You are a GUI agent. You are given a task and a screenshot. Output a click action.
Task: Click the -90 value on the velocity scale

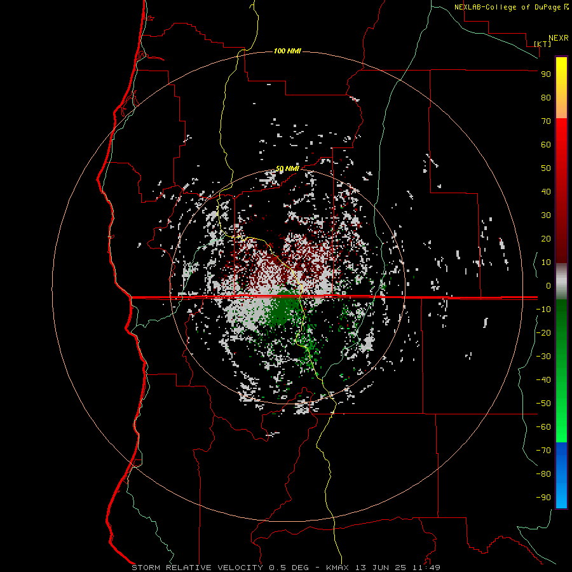tap(543, 497)
